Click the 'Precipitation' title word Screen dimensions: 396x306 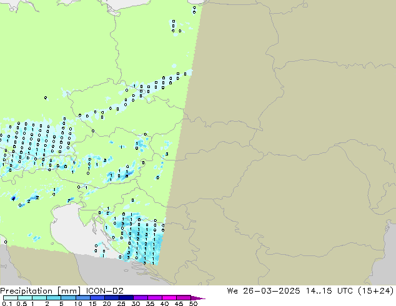[26, 291]
